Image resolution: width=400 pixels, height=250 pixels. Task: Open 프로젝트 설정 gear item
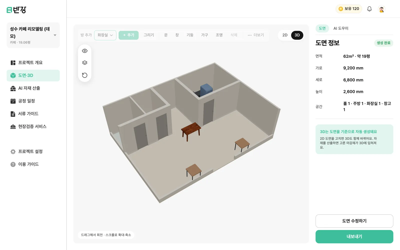click(33, 151)
